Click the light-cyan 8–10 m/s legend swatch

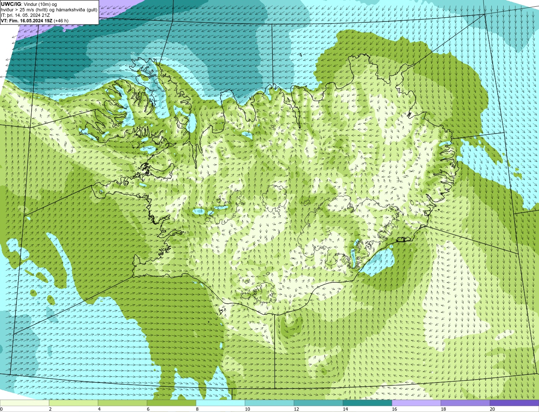220,403
